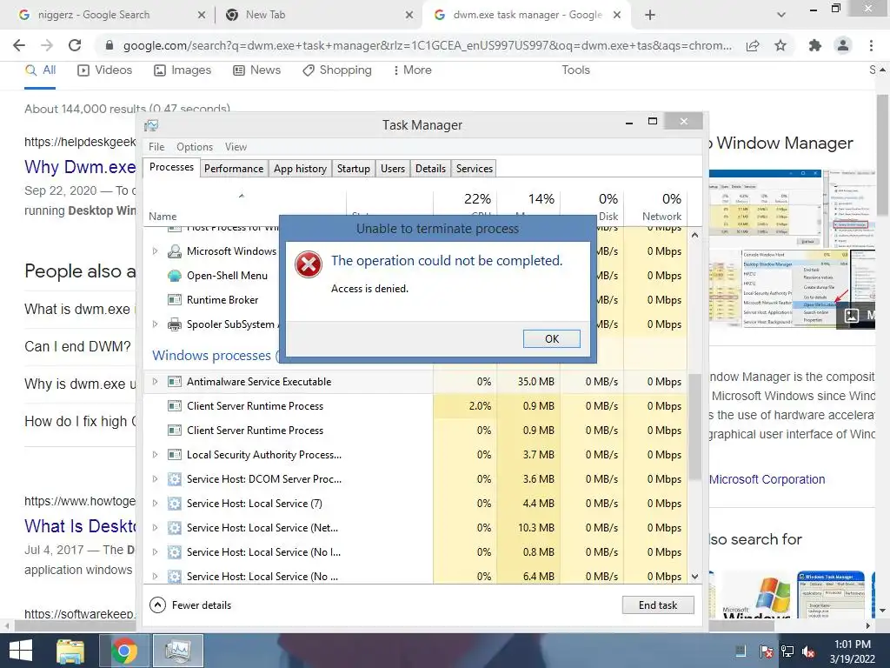890x668 pixels.
Task: Open Chrome extensions puzzle icon
Action: pyautogui.click(x=815, y=45)
